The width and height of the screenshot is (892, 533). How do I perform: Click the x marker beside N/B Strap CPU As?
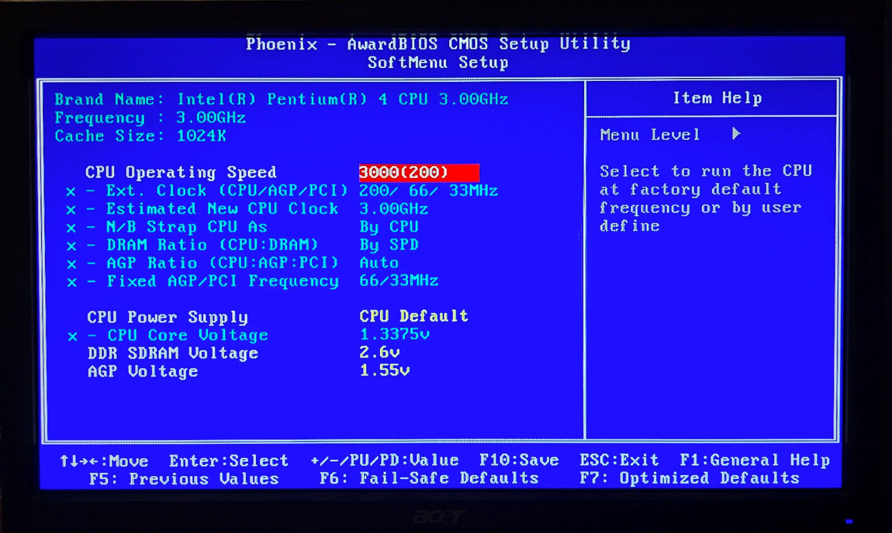pos(71,228)
